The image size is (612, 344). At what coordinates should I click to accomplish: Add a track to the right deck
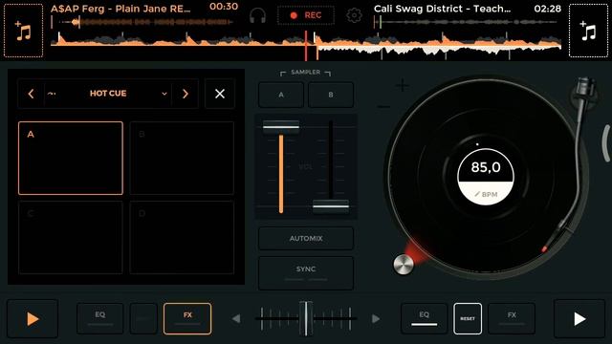pos(588,31)
